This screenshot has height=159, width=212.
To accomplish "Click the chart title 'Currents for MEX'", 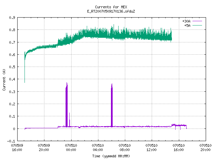I will [111, 7].
